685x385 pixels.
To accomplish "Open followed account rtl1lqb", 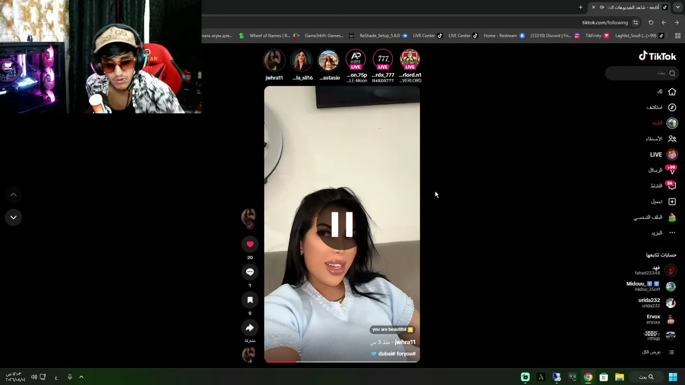I will 661,336.
